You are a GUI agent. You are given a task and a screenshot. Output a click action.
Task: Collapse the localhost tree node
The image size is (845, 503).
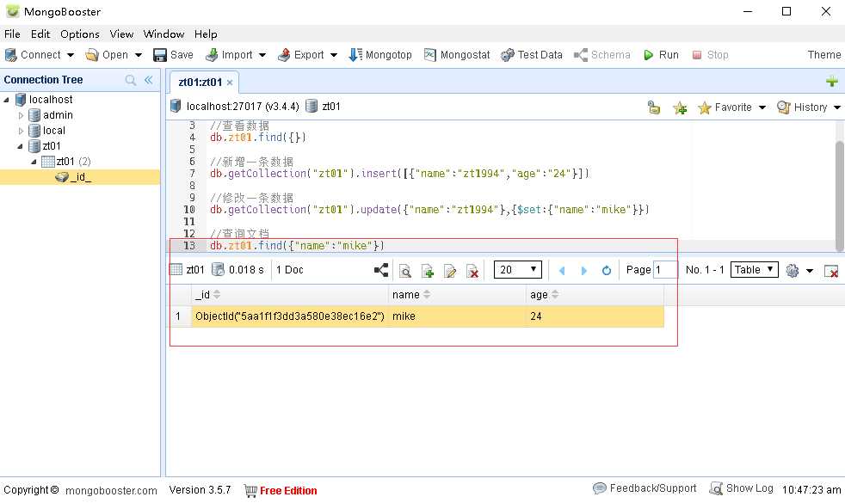pos(7,100)
